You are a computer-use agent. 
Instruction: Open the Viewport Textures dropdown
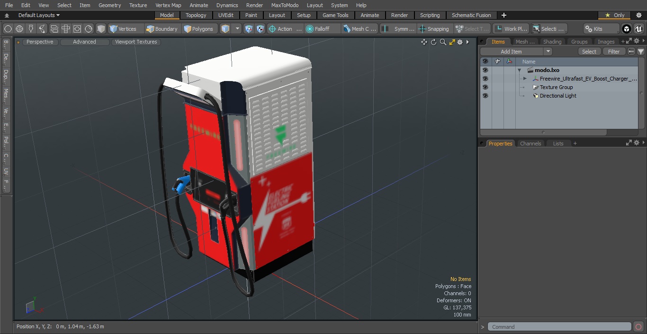click(136, 42)
